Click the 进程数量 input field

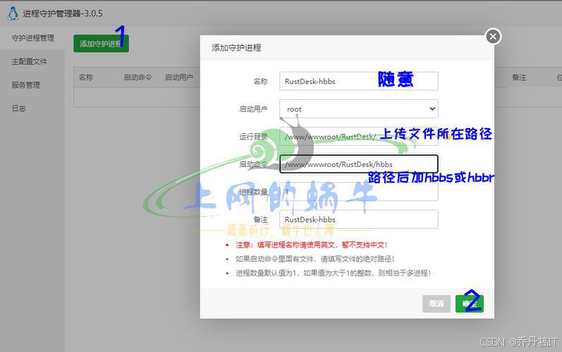pyautogui.click(x=359, y=191)
